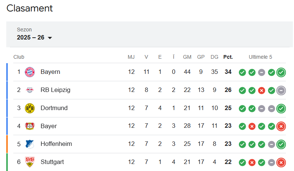Select the Stuttgart team name
The width and height of the screenshot is (294, 171).
click(52, 162)
